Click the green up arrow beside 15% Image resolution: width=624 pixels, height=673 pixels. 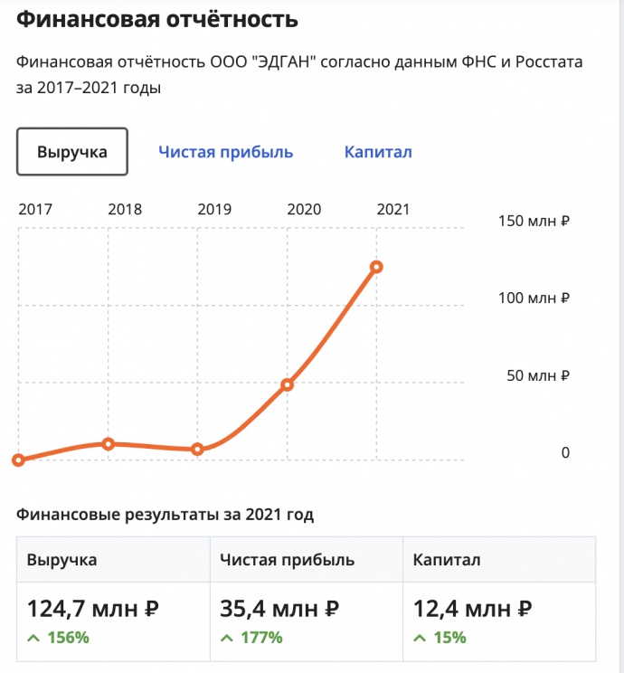tap(420, 638)
